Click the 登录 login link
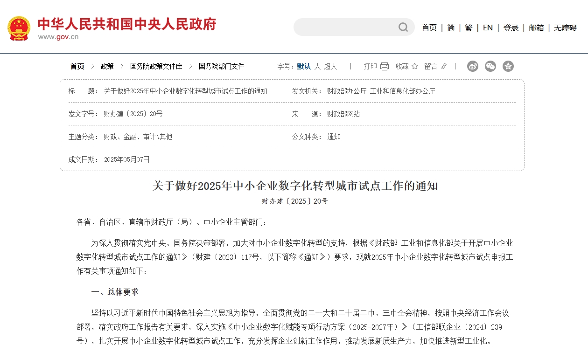Viewport: 588px width, 352px height. tap(511, 28)
